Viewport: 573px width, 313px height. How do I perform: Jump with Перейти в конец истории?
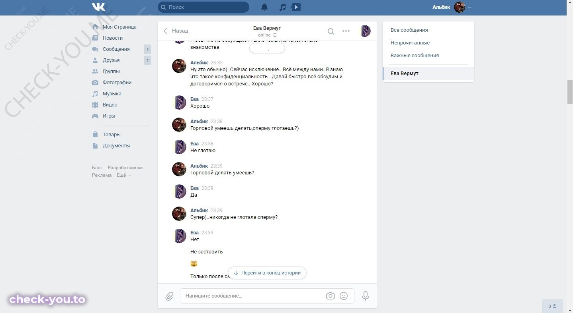pyautogui.click(x=267, y=273)
